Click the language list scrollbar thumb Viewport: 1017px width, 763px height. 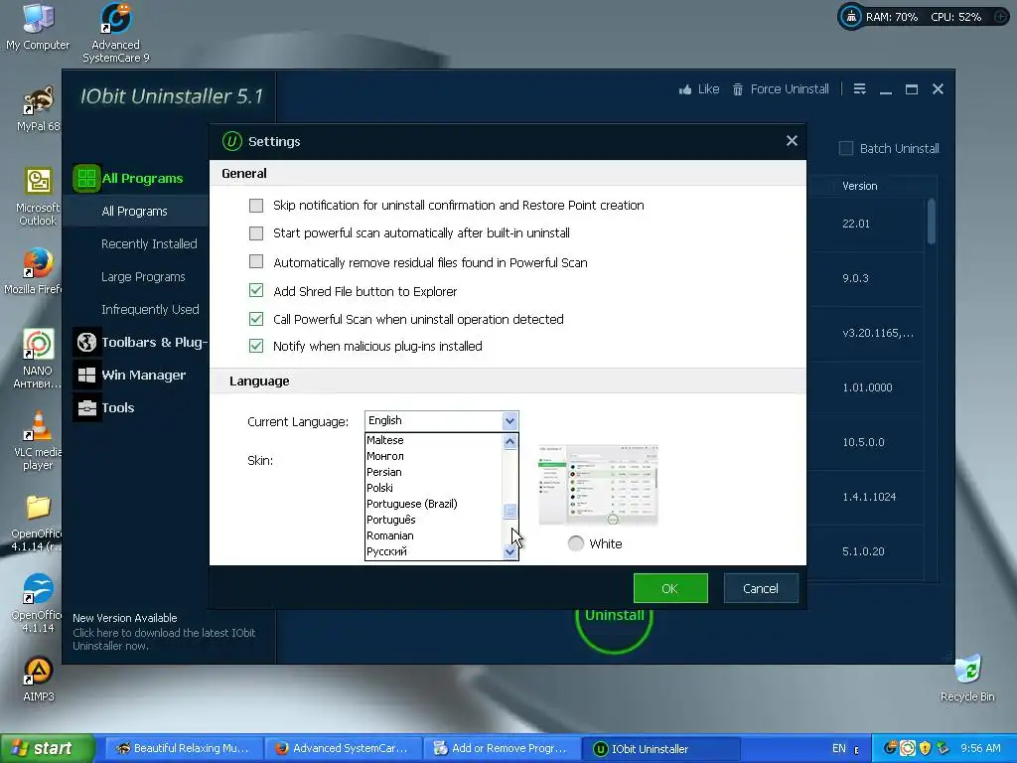[x=509, y=512]
